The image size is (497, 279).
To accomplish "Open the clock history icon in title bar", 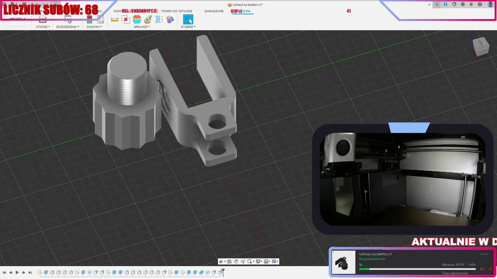I will tap(462, 4).
